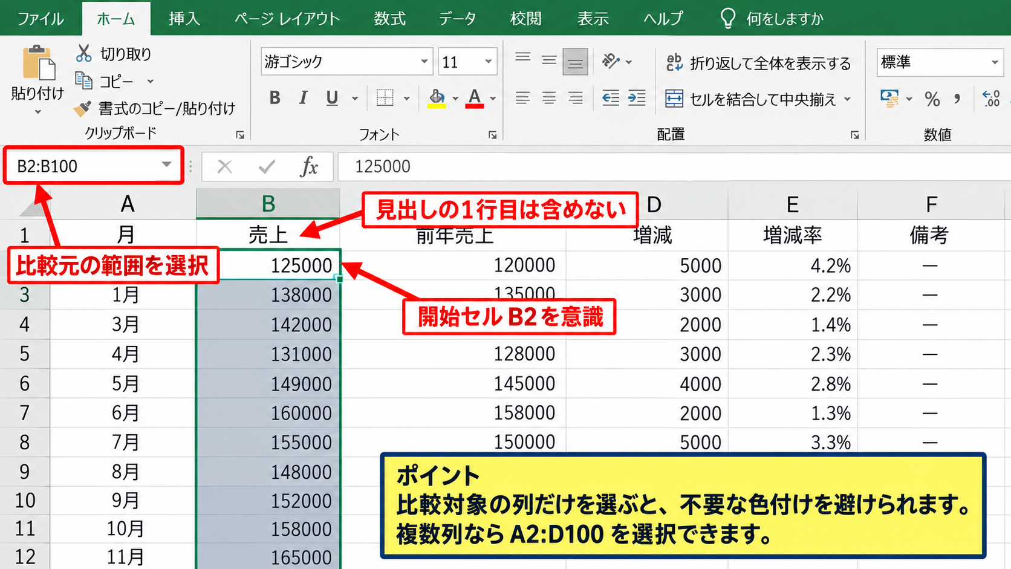The image size is (1011, 569).
Task: Toggle Italic formatting
Action: (303, 98)
